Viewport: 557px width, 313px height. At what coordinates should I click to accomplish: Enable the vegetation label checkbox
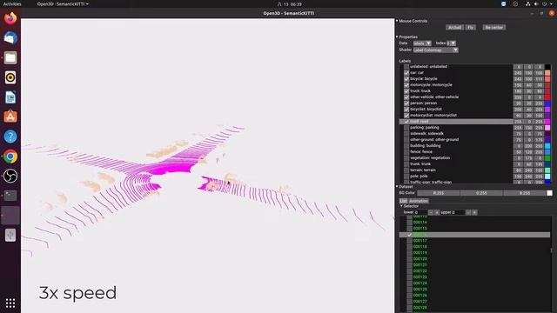click(x=406, y=158)
